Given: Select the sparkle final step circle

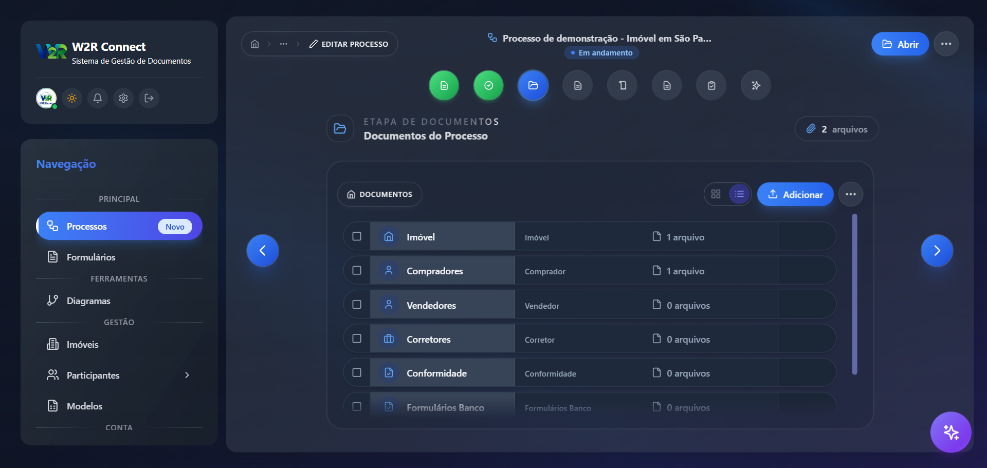Looking at the screenshot, I should pyautogui.click(x=756, y=86).
